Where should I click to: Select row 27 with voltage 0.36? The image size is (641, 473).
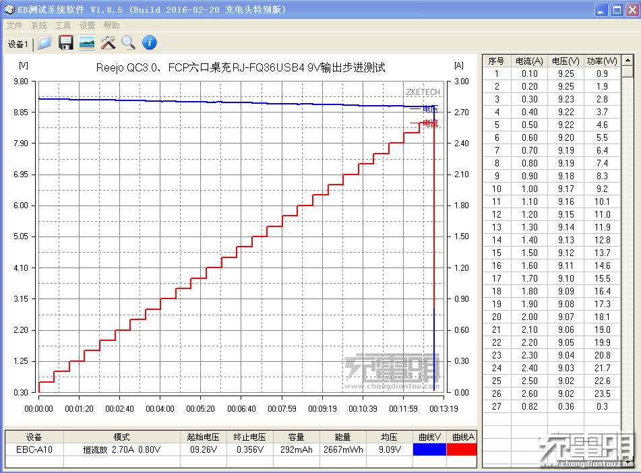pyautogui.click(x=551, y=406)
